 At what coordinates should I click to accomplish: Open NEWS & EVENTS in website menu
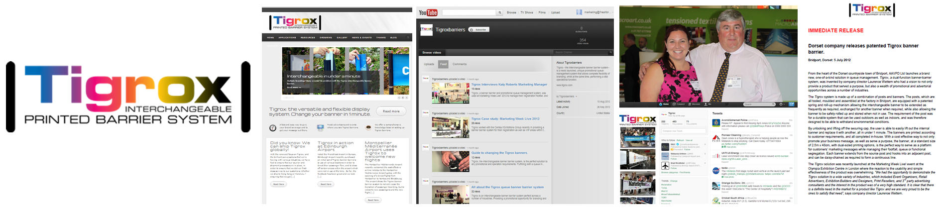point(362,37)
